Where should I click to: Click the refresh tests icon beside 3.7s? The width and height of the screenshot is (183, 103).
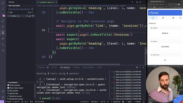coord(33,12)
